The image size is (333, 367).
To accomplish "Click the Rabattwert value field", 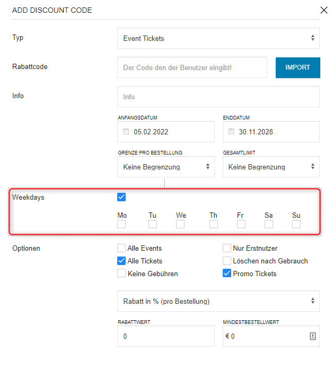I will (165, 336).
